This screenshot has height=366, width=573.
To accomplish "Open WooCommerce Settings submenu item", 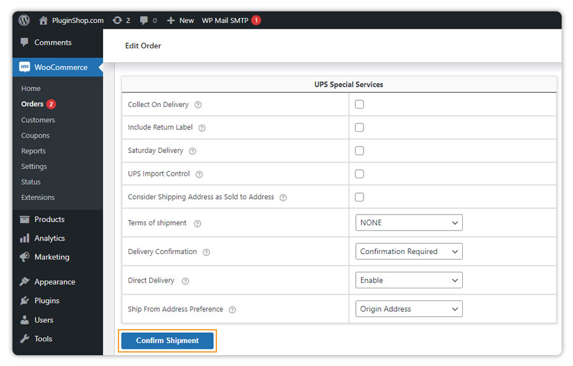I will coord(34,166).
